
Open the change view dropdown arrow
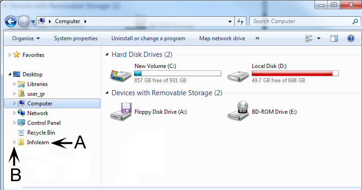click(319, 38)
